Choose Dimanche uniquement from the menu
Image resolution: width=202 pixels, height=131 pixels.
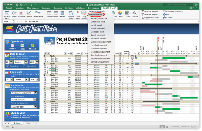pos(101,42)
